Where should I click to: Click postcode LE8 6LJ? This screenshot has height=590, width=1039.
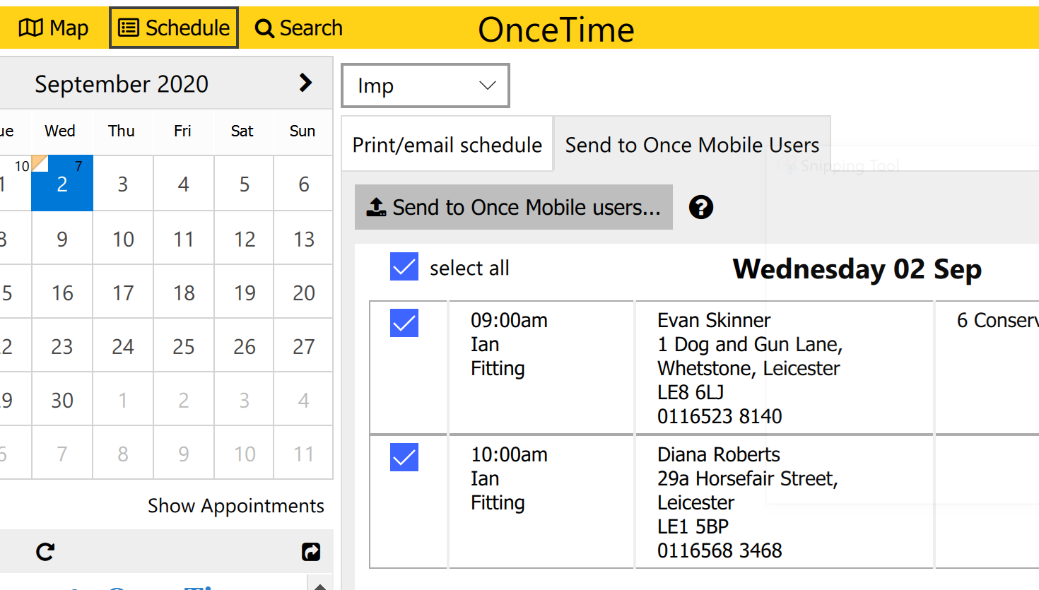tap(691, 392)
